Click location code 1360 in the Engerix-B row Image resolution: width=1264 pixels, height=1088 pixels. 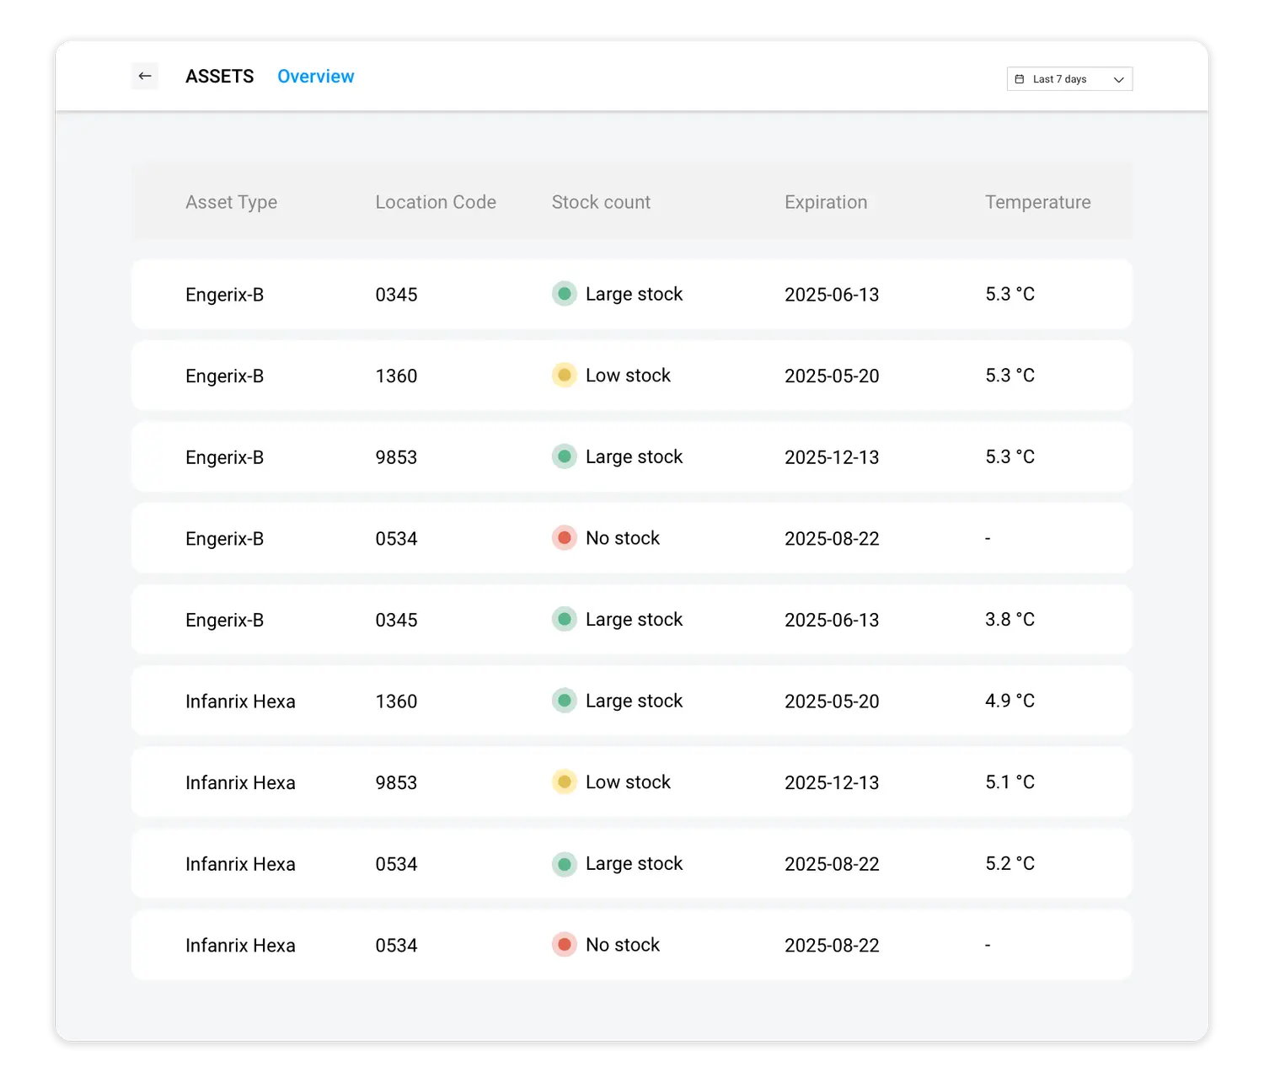pyautogui.click(x=396, y=376)
